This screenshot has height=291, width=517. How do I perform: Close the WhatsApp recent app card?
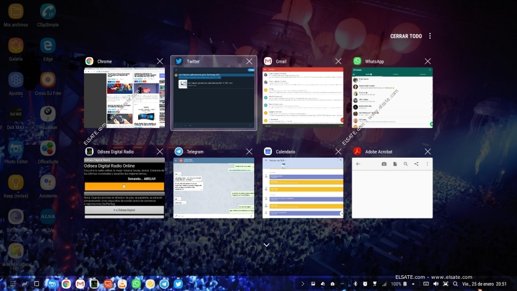coord(428,61)
